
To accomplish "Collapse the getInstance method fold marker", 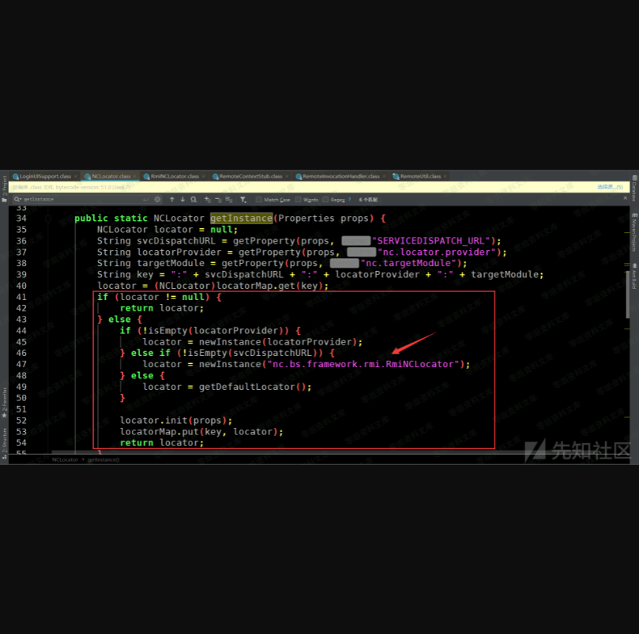I will point(48,218).
